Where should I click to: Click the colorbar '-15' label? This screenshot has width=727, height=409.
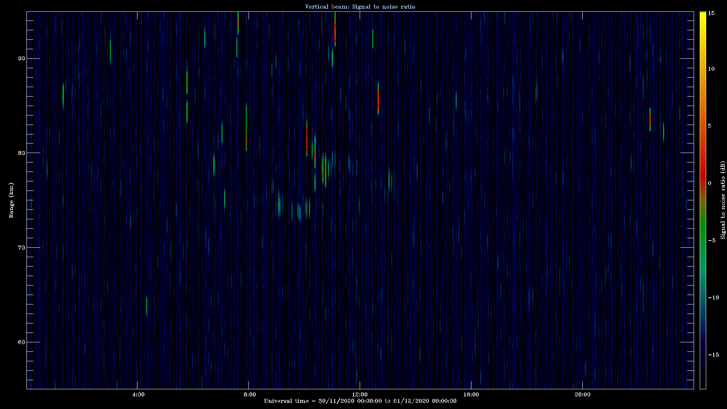click(x=713, y=355)
